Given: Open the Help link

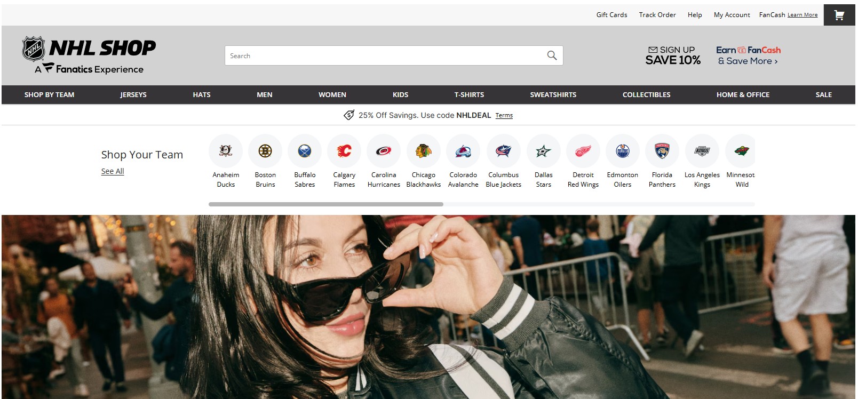Looking at the screenshot, I should pyautogui.click(x=695, y=15).
